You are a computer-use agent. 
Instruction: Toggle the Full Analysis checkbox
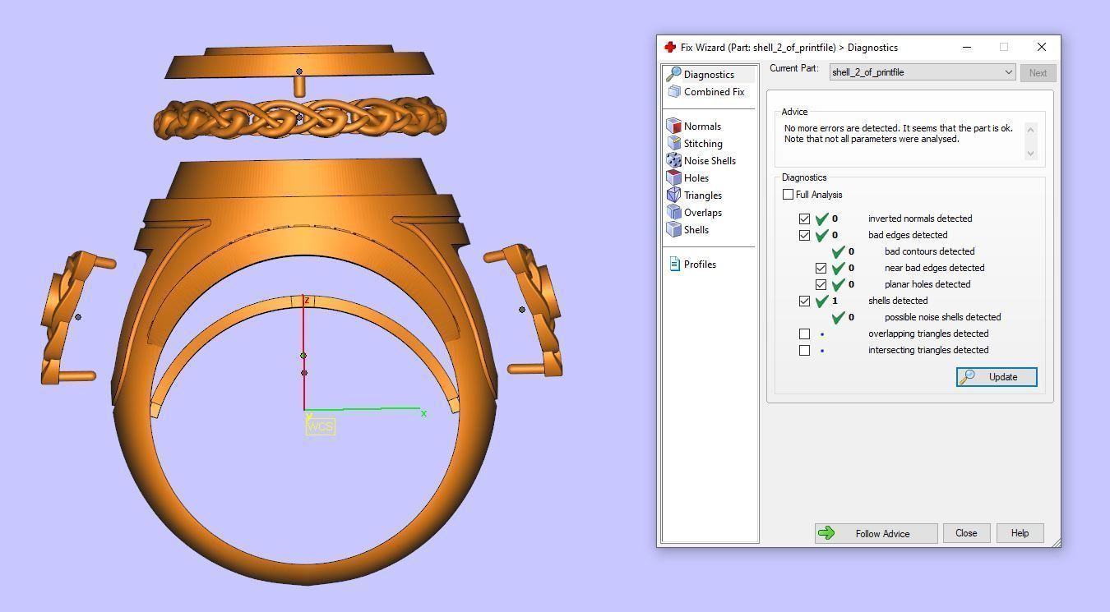pyautogui.click(x=789, y=195)
